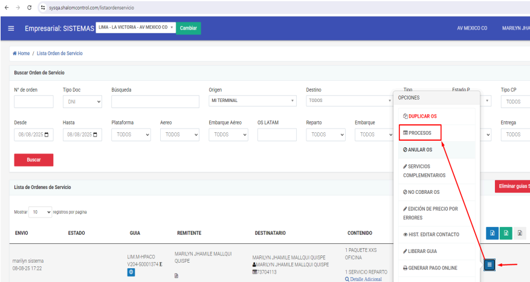Change Mostrar registros per page dropdown

click(x=40, y=213)
